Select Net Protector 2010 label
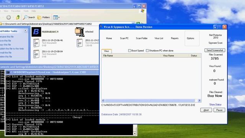 (x=215, y=36)
